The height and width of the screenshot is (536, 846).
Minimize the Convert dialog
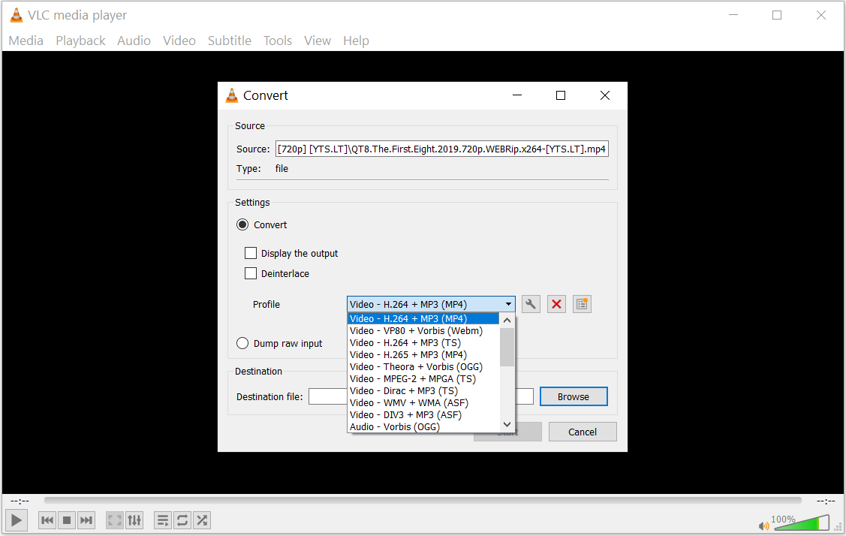(x=517, y=95)
